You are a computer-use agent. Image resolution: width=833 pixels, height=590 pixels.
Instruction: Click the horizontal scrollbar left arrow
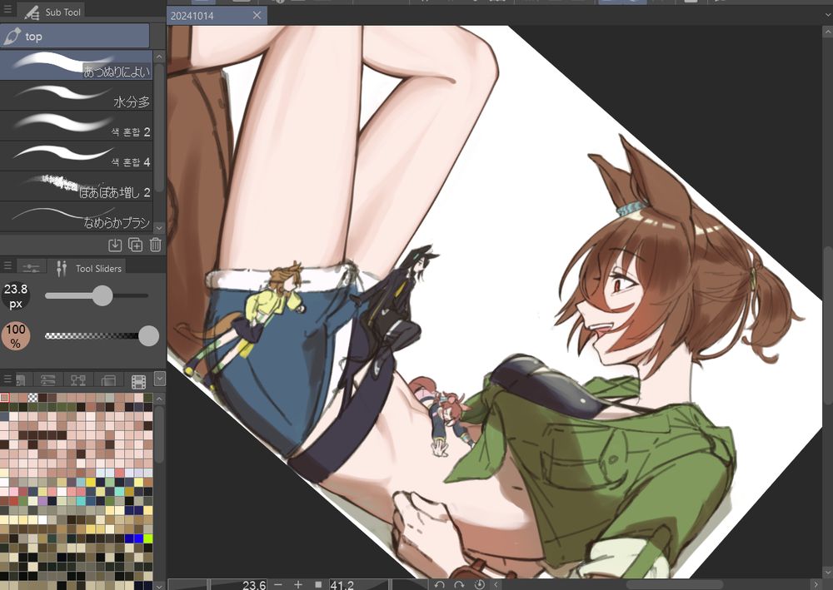[x=496, y=584]
